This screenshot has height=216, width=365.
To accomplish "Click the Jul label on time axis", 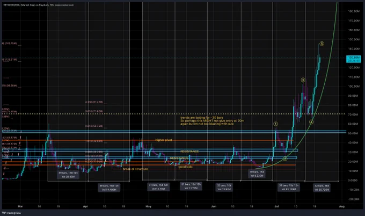I will point(276,206).
